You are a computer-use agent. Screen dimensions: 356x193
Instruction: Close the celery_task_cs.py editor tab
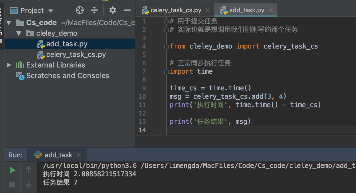[x=207, y=10]
